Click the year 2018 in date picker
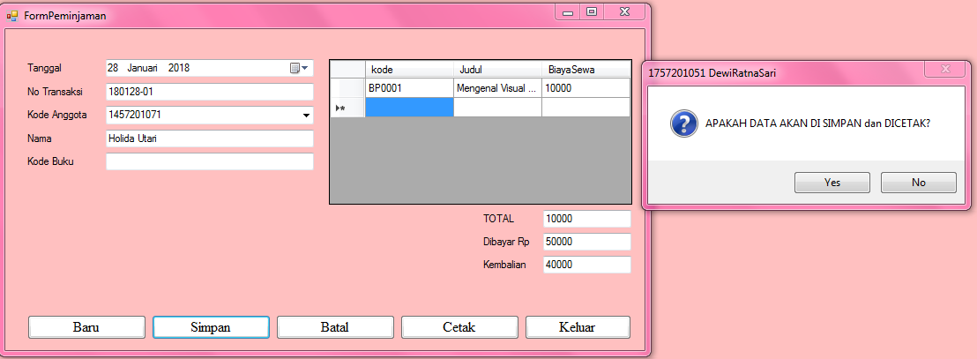Image resolution: width=977 pixels, height=359 pixels. [x=179, y=68]
